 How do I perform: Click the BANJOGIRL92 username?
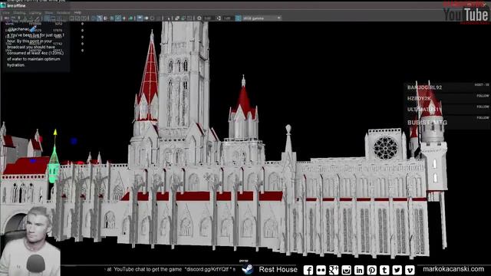[x=424, y=87]
